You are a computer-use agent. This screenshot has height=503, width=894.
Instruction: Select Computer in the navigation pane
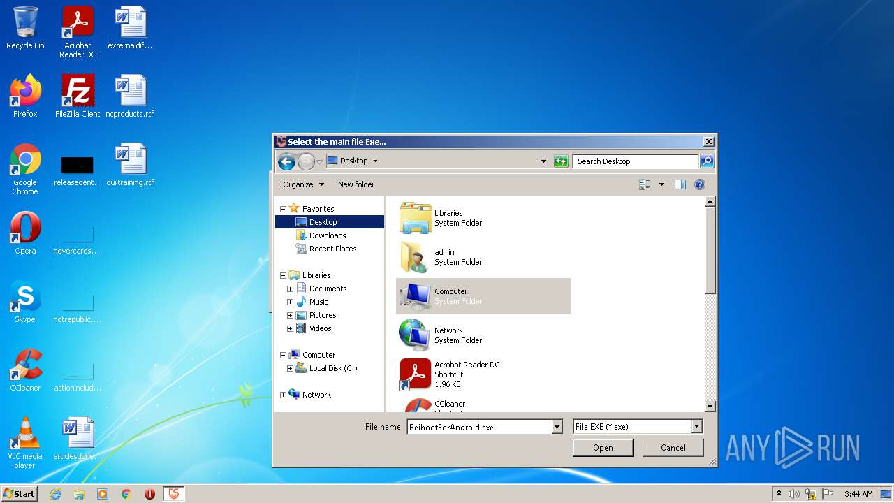pos(318,355)
